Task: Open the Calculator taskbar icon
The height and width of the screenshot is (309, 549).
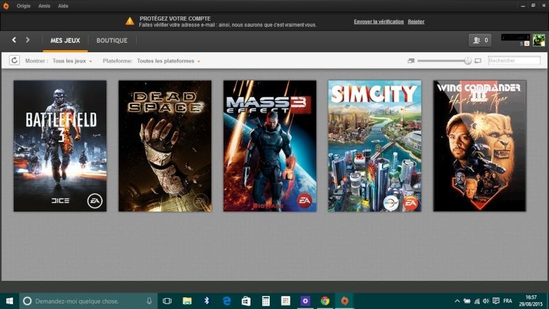Action: (x=266, y=301)
